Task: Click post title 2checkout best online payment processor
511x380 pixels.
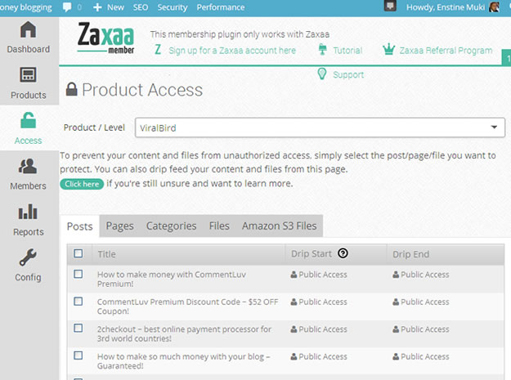Action: coord(184,333)
